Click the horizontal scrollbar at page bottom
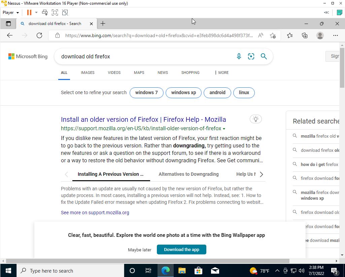Image resolution: width=345 pixels, height=277 pixels. (x=148, y=261)
